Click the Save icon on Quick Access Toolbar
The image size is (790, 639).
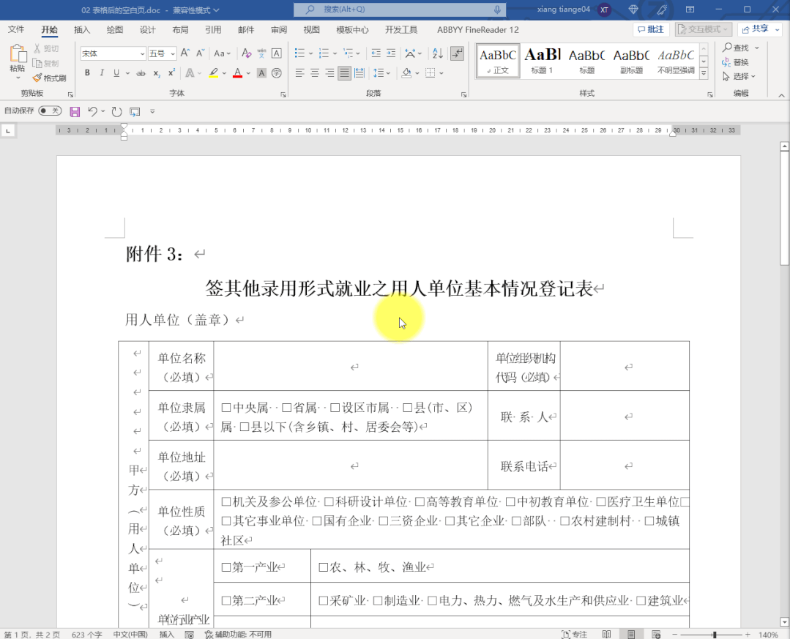pos(75,111)
